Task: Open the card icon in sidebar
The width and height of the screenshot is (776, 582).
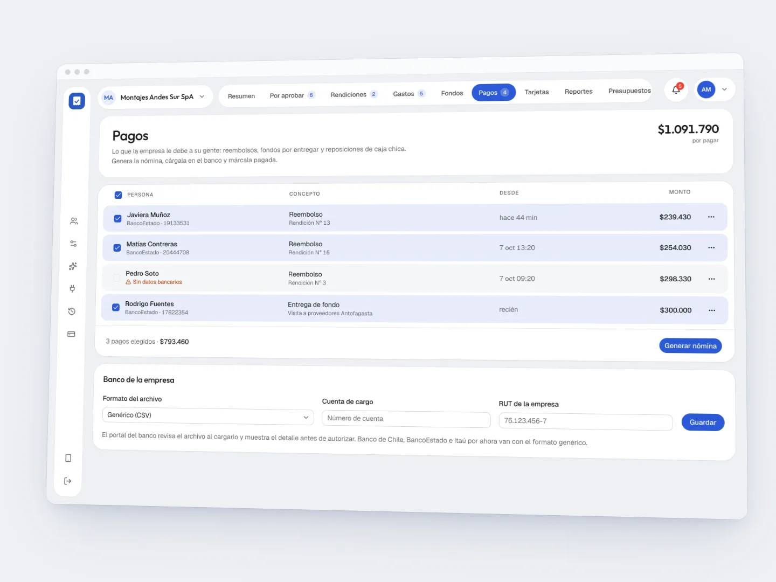Action: click(71, 334)
